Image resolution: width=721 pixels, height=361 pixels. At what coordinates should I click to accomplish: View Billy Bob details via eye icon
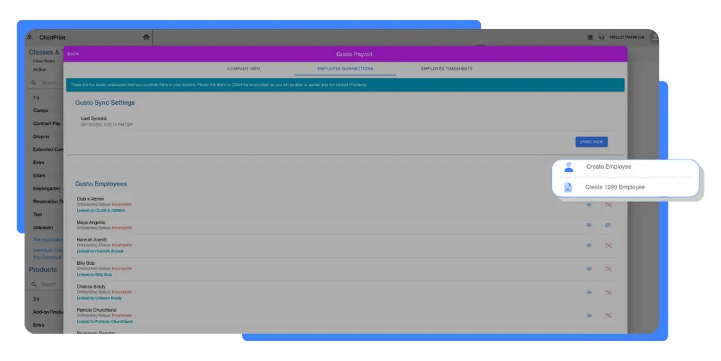[589, 269]
